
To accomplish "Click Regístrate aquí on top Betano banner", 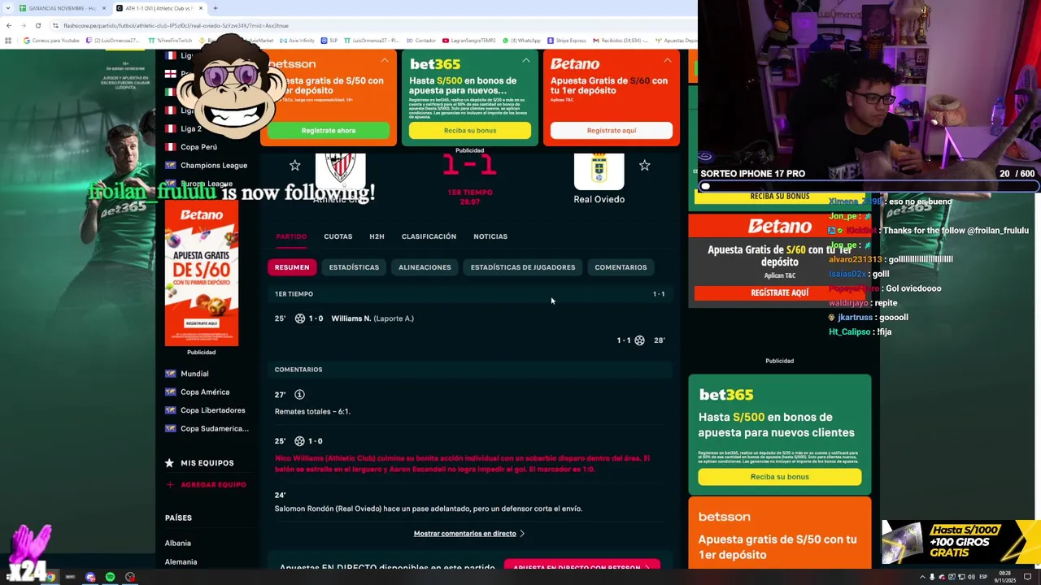I will click(x=612, y=130).
